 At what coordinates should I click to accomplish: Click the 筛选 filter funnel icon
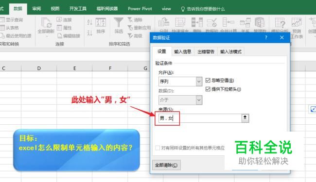(119, 22)
